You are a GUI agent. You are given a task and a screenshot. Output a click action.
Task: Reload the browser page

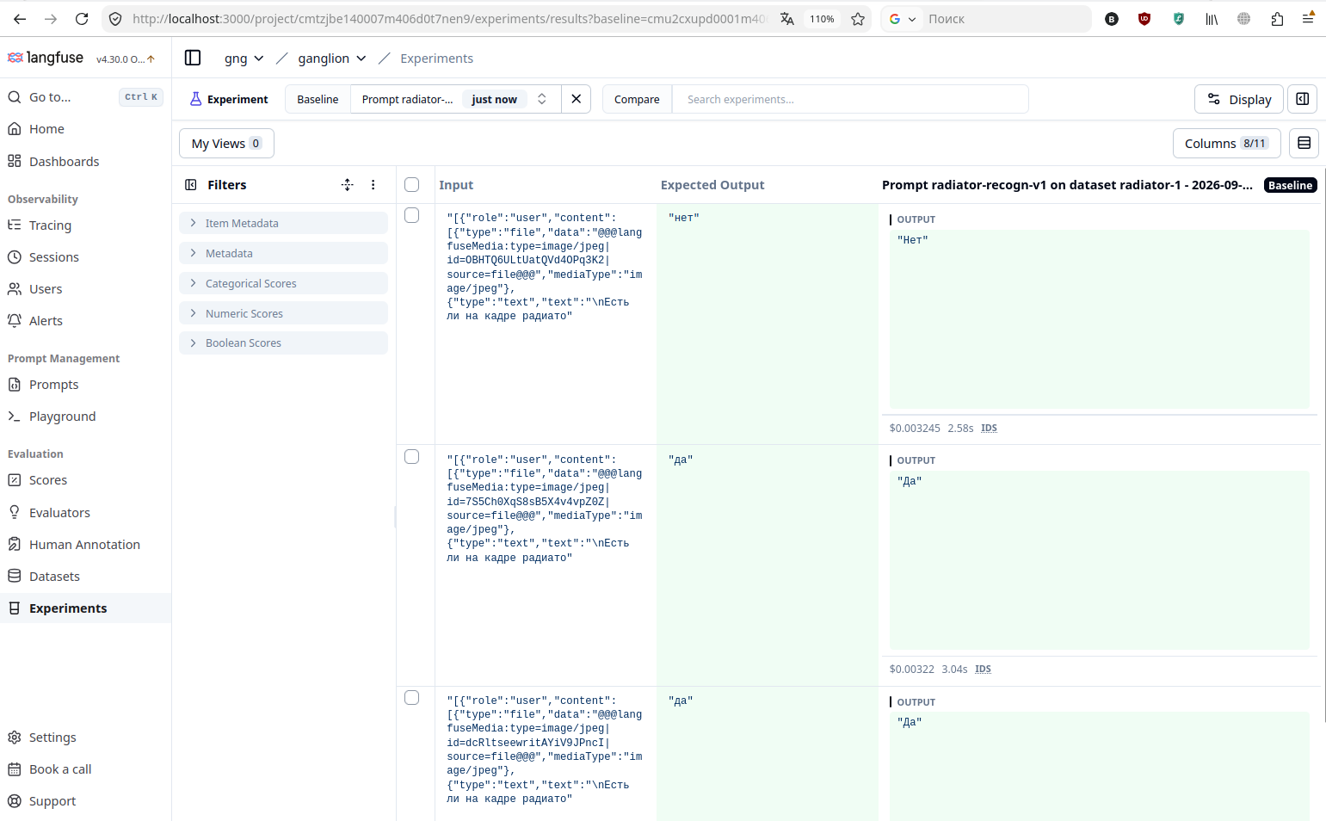pos(82,19)
